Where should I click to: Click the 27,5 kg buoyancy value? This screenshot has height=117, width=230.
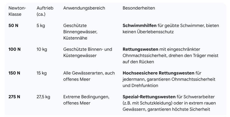pyautogui.click(x=43, y=97)
